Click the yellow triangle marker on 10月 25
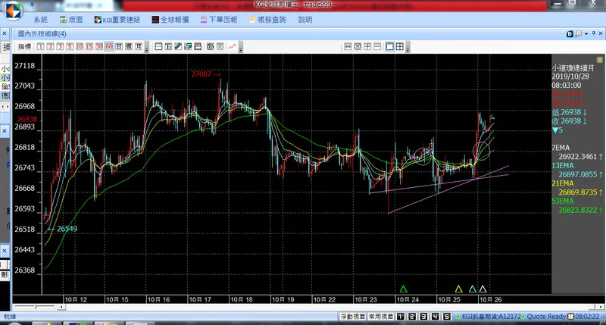The height and width of the screenshot is (325, 606). tap(459, 289)
